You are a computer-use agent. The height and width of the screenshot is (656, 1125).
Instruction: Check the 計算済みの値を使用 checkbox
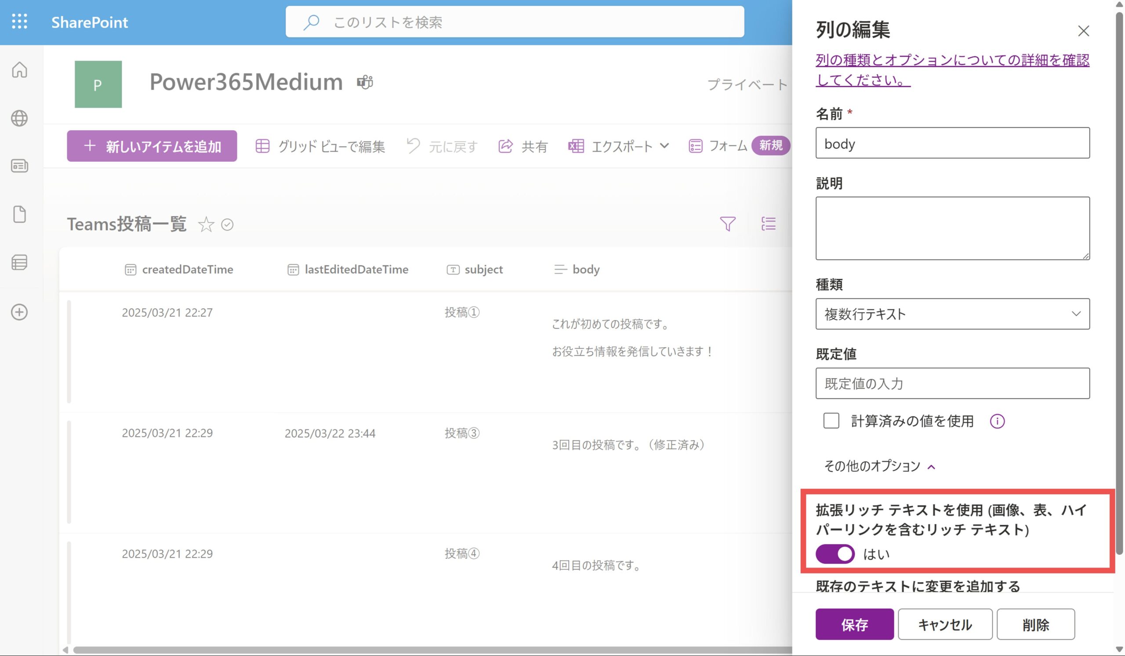[831, 421]
